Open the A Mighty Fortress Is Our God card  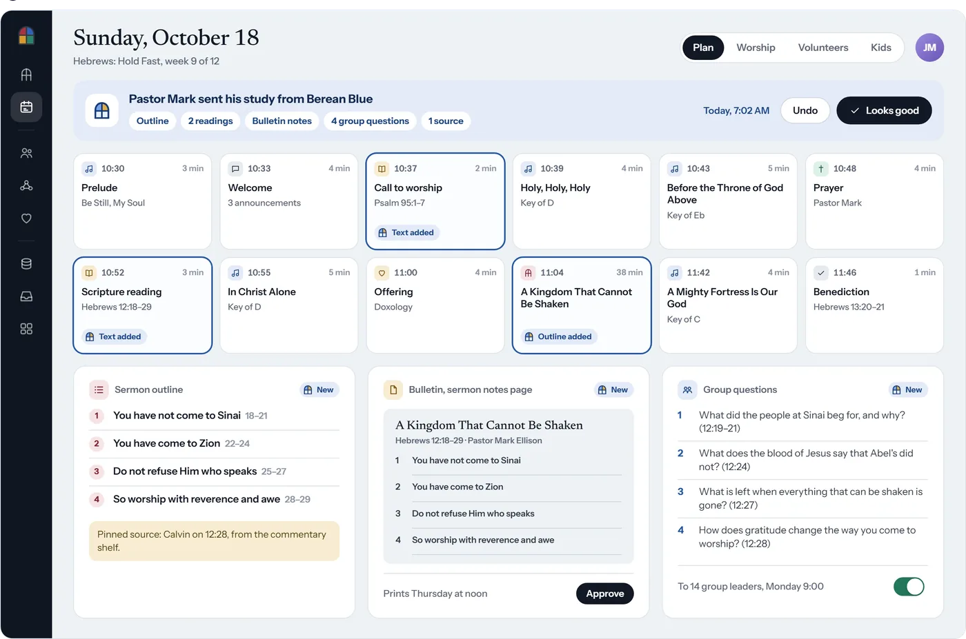point(728,305)
